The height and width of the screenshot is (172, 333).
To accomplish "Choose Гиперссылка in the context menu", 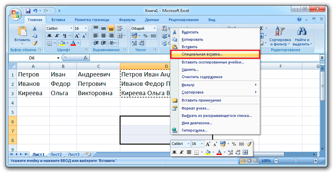I will click(215, 130).
